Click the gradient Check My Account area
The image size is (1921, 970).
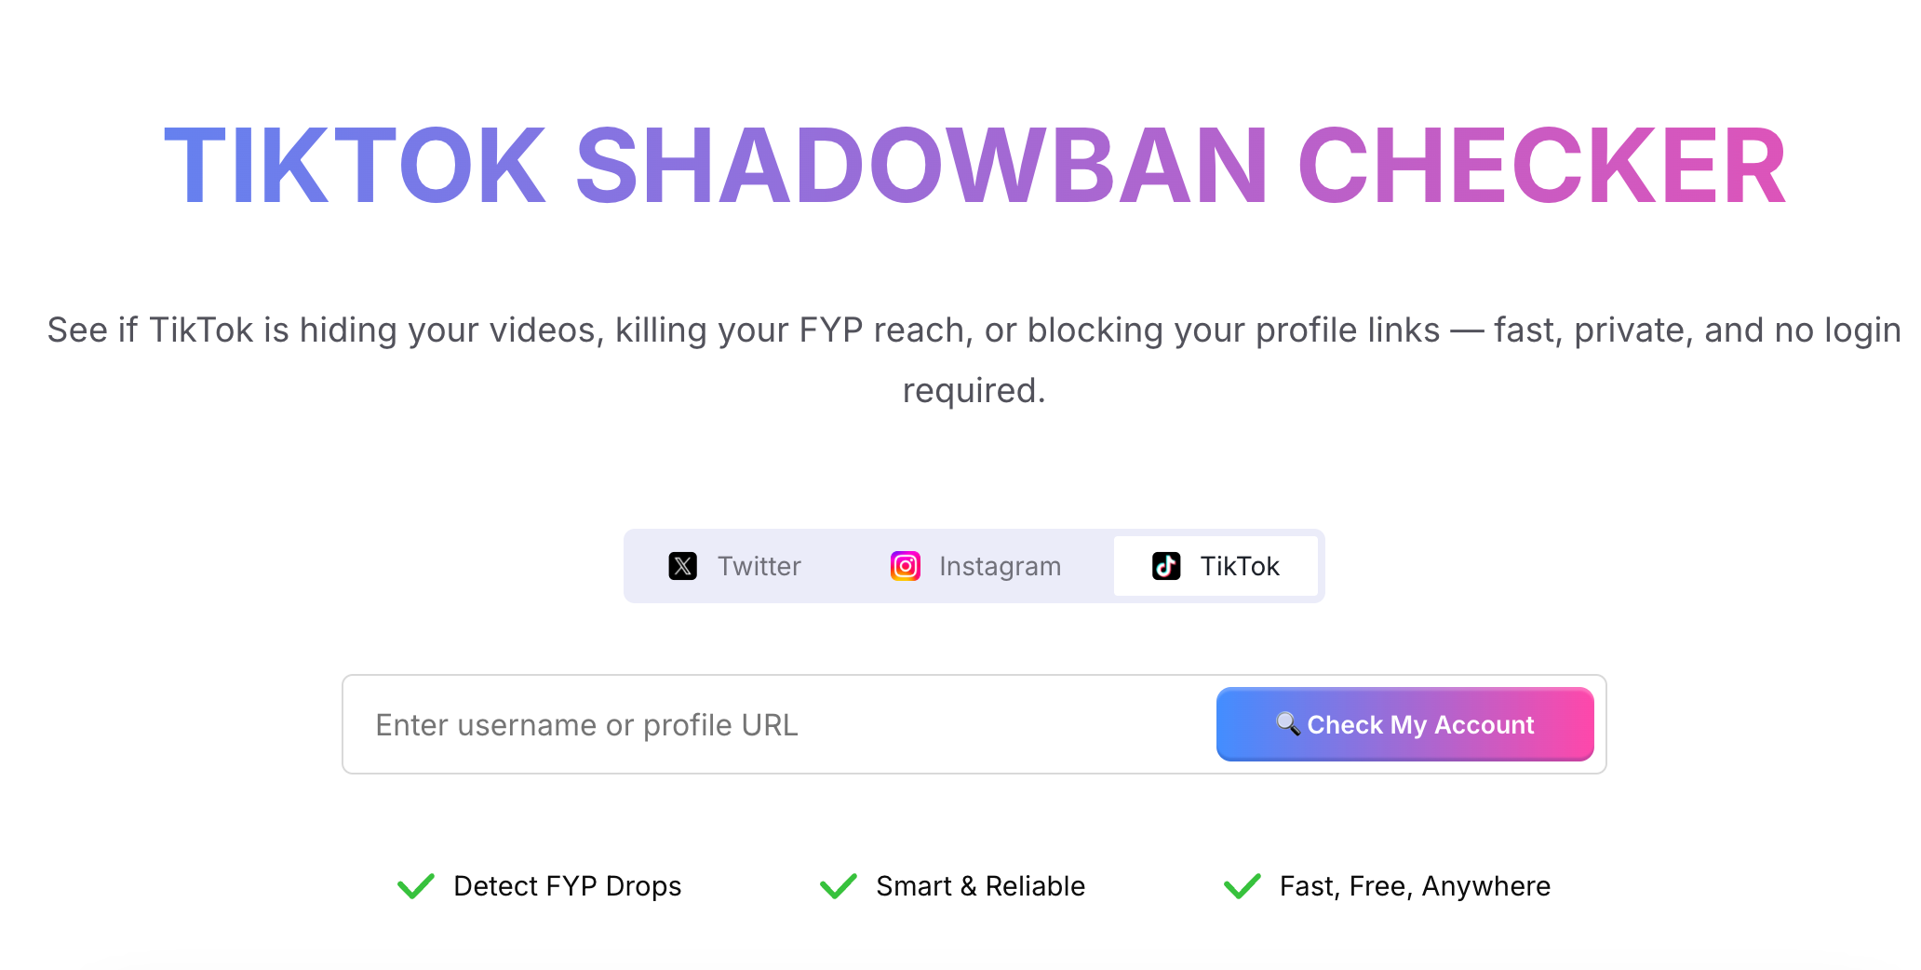1404,724
